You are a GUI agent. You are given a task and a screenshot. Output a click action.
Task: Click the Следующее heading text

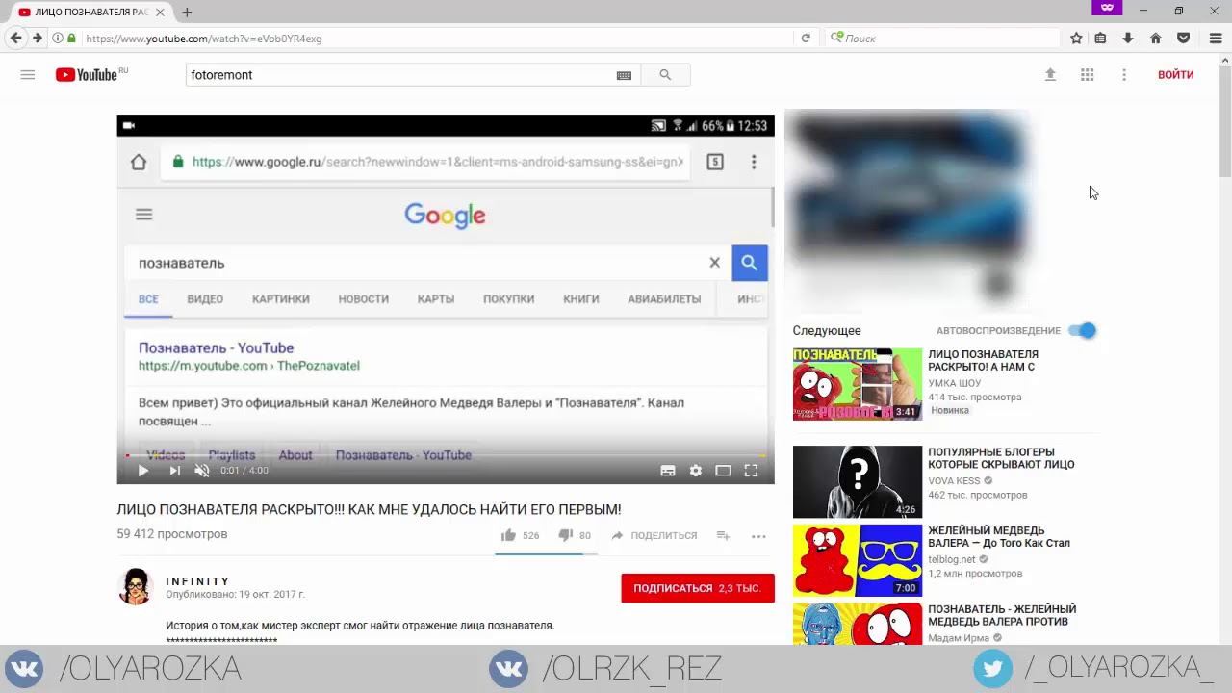pyautogui.click(x=827, y=331)
